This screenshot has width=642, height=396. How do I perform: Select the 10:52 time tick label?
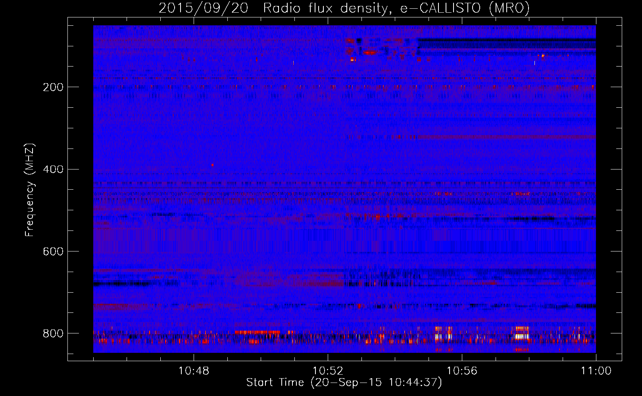(x=328, y=371)
